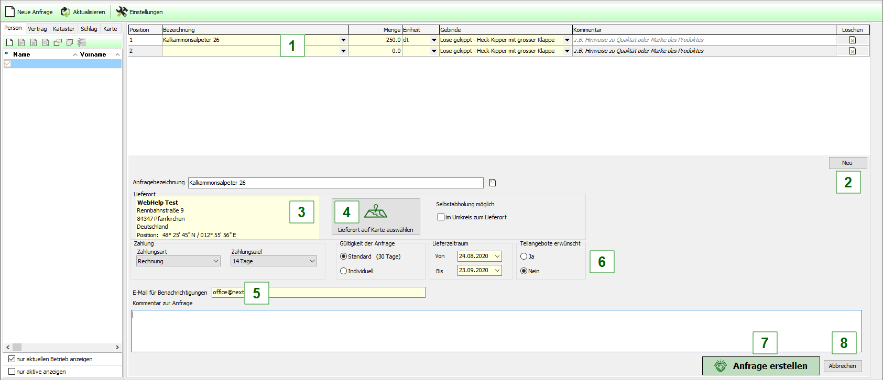Screen dimensions: 883x380
Task: Click the Aktualisieren refresh icon
Action: 66,12
